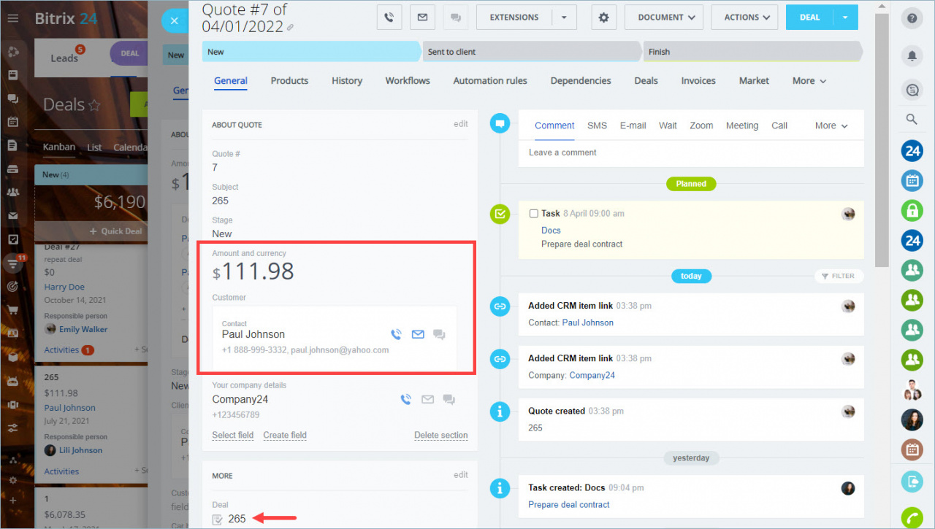Click the pencil edit icon next to quote title

(x=290, y=28)
